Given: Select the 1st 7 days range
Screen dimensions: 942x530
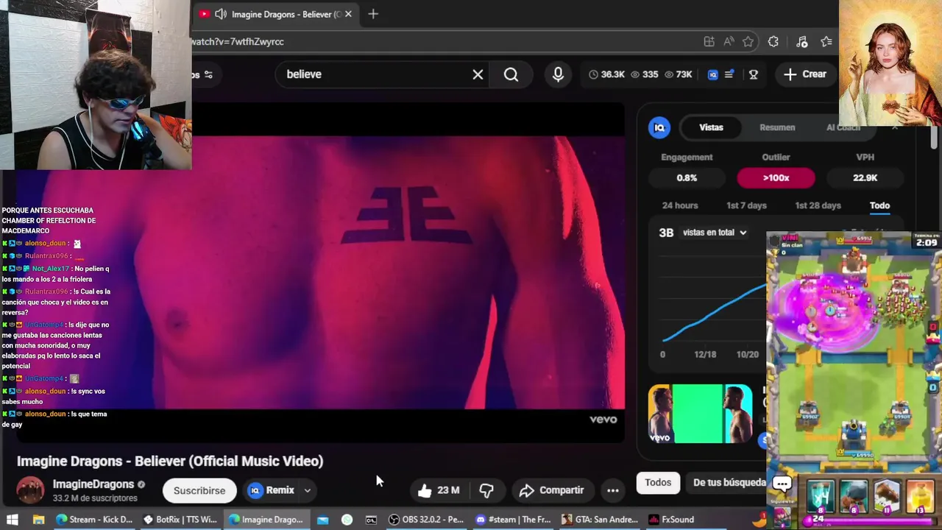Looking at the screenshot, I should [746, 205].
